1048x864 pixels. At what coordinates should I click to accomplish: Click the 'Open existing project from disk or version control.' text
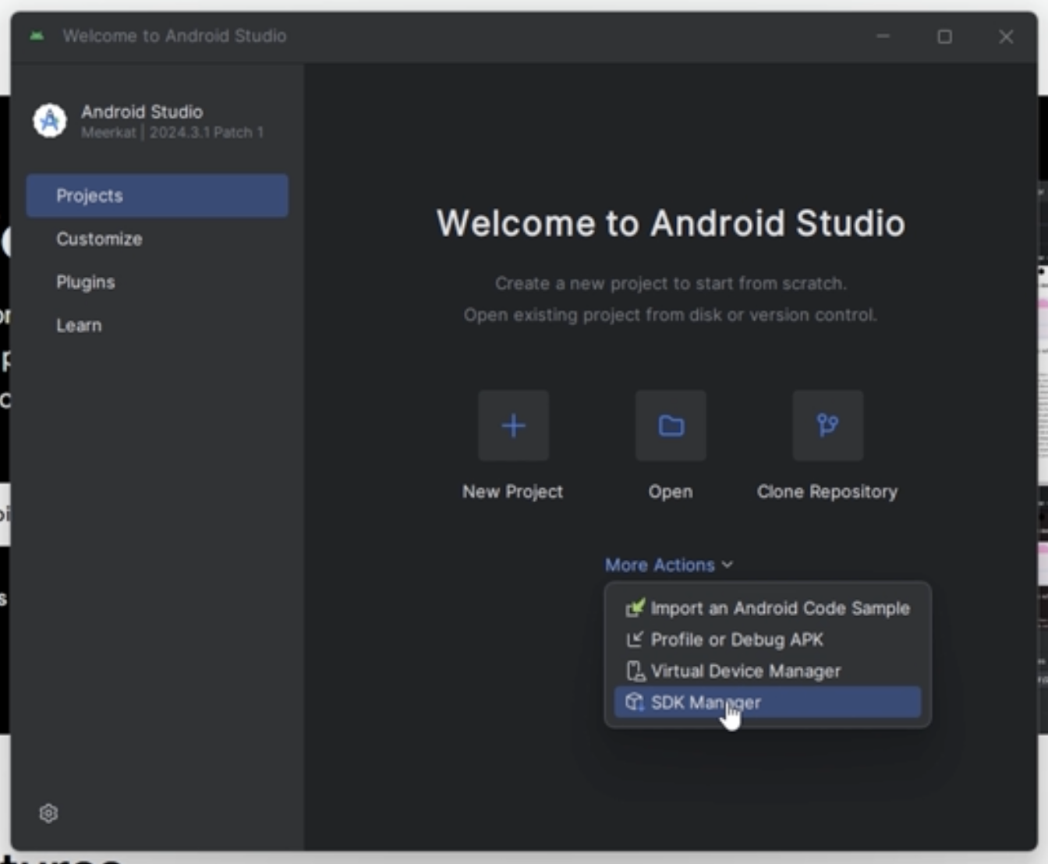[671, 315]
